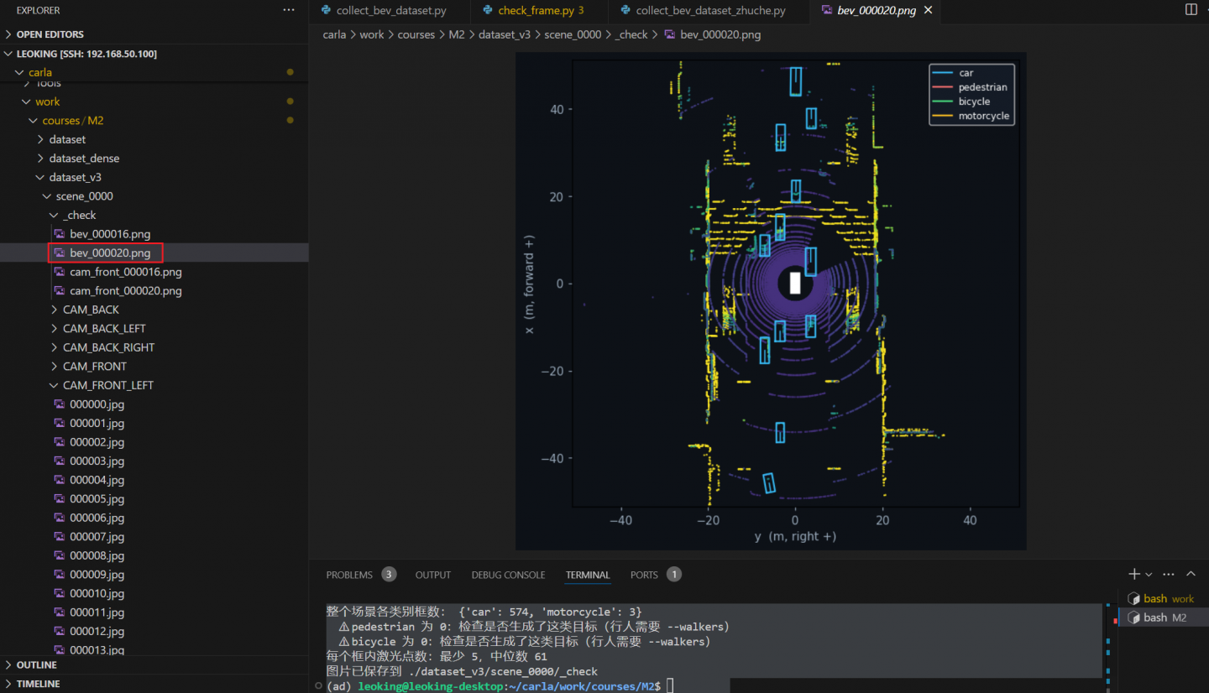This screenshot has height=693, width=1209.
Task: Collapse the LEOKING SSH workspace section
Action: click(154, 54)
